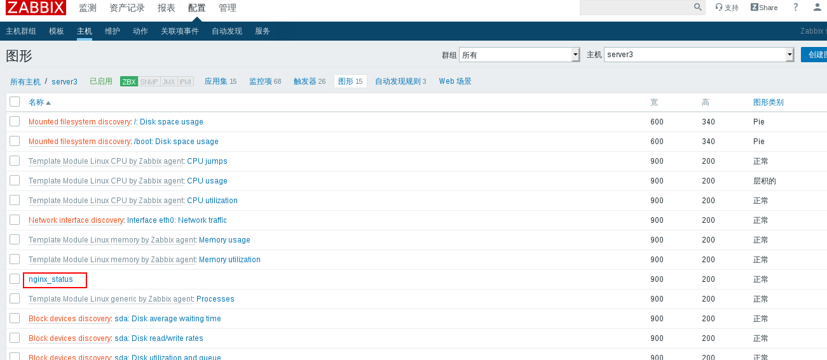Click the ZABBIX logo
The height and width of the screenshot is (360, 827).
(x=36, y=8)
